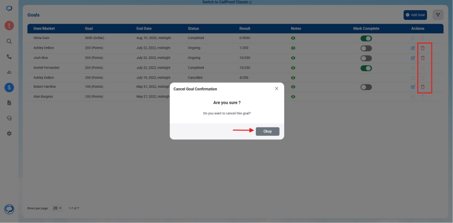Click the disabled edit icon for Olivia Gum

pyautogui.click(x=413, y=38)
